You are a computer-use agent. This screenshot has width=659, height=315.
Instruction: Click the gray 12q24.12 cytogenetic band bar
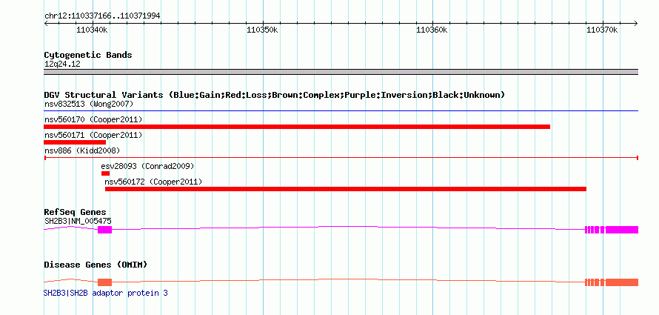[x=341, y=72]
